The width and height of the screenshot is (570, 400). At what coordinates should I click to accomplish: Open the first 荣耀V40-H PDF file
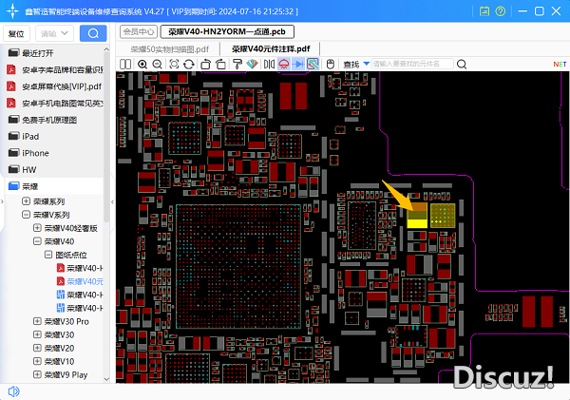[80, 268]
